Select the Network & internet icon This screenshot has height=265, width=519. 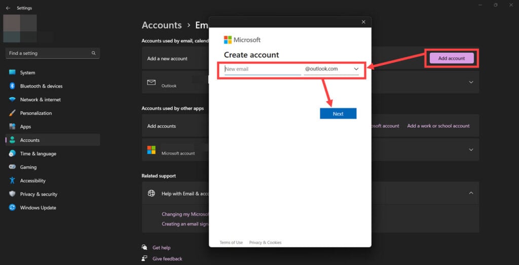click(12, 100)
